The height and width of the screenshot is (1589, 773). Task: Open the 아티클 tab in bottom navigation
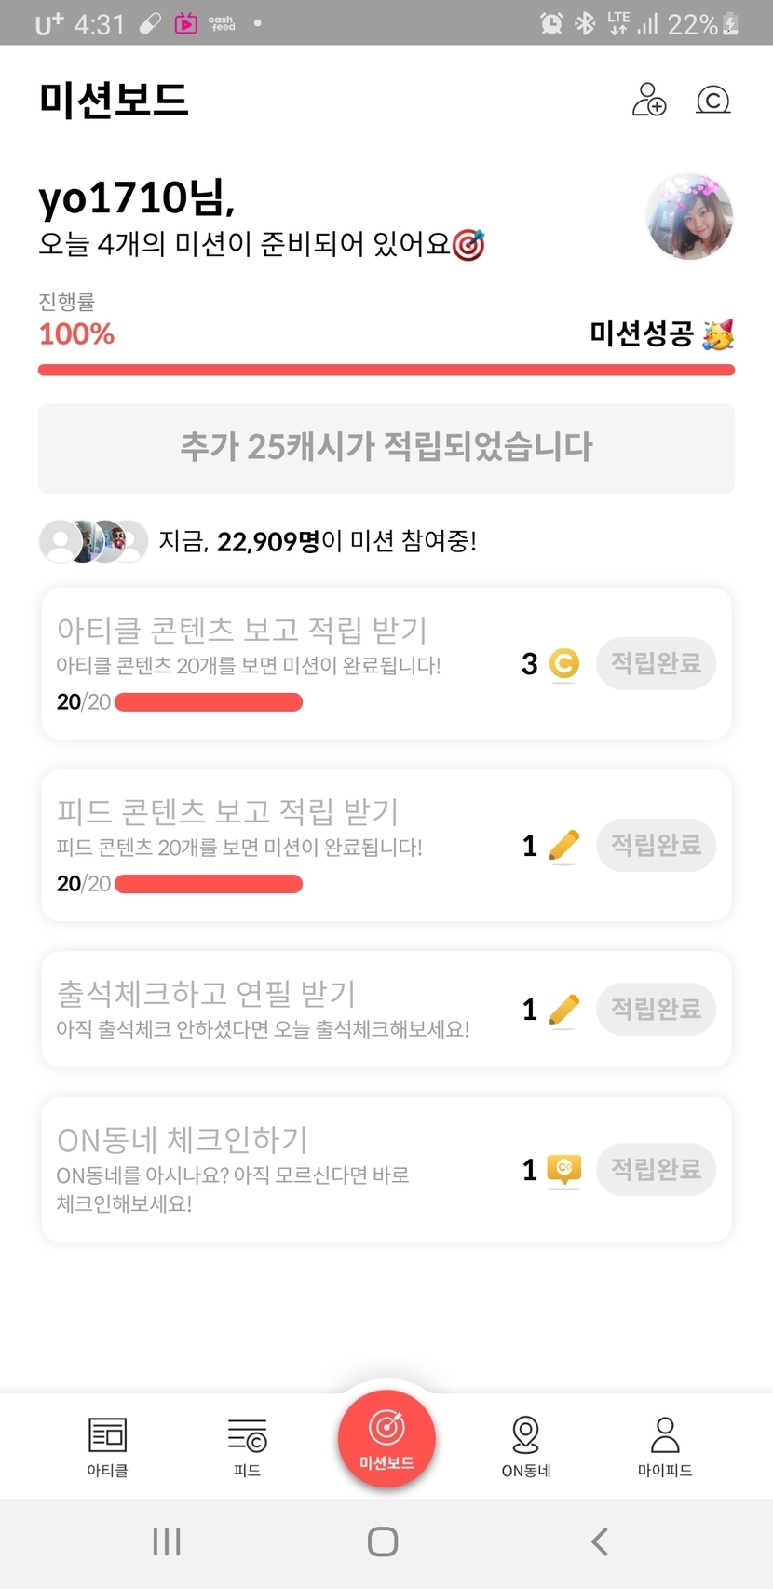pos(107,1446)
